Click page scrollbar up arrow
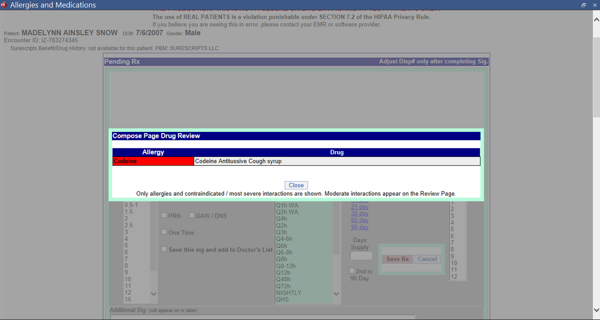The width and height of the screenshot is (600, 320). tap(595, 13)
